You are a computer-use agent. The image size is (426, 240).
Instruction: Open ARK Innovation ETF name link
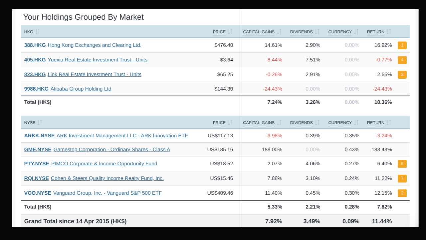[x=122, y=136]
